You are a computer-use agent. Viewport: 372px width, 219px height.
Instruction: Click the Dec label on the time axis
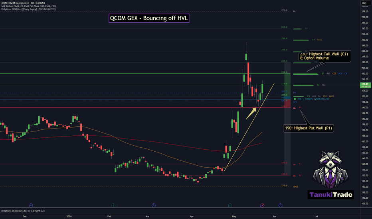coord(25,216)
